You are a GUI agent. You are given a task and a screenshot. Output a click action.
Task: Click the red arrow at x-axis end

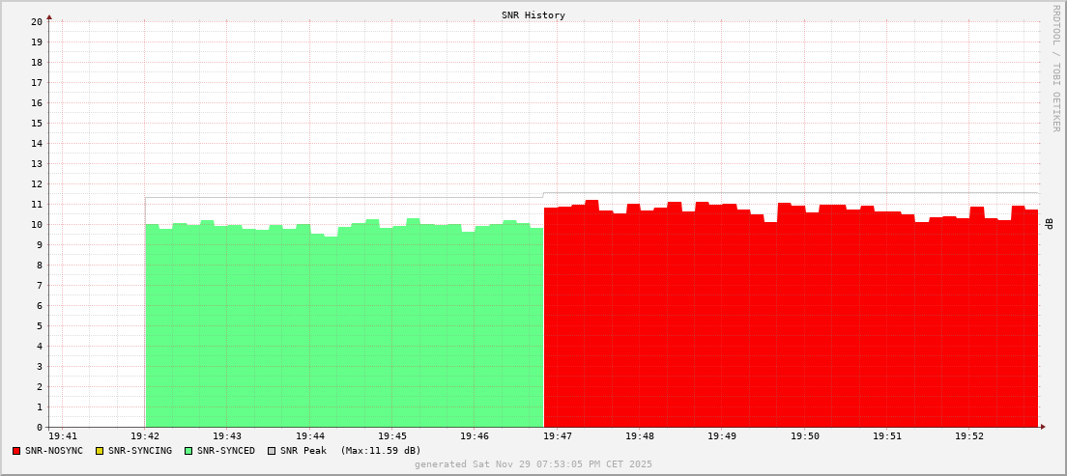(1043, 427)
